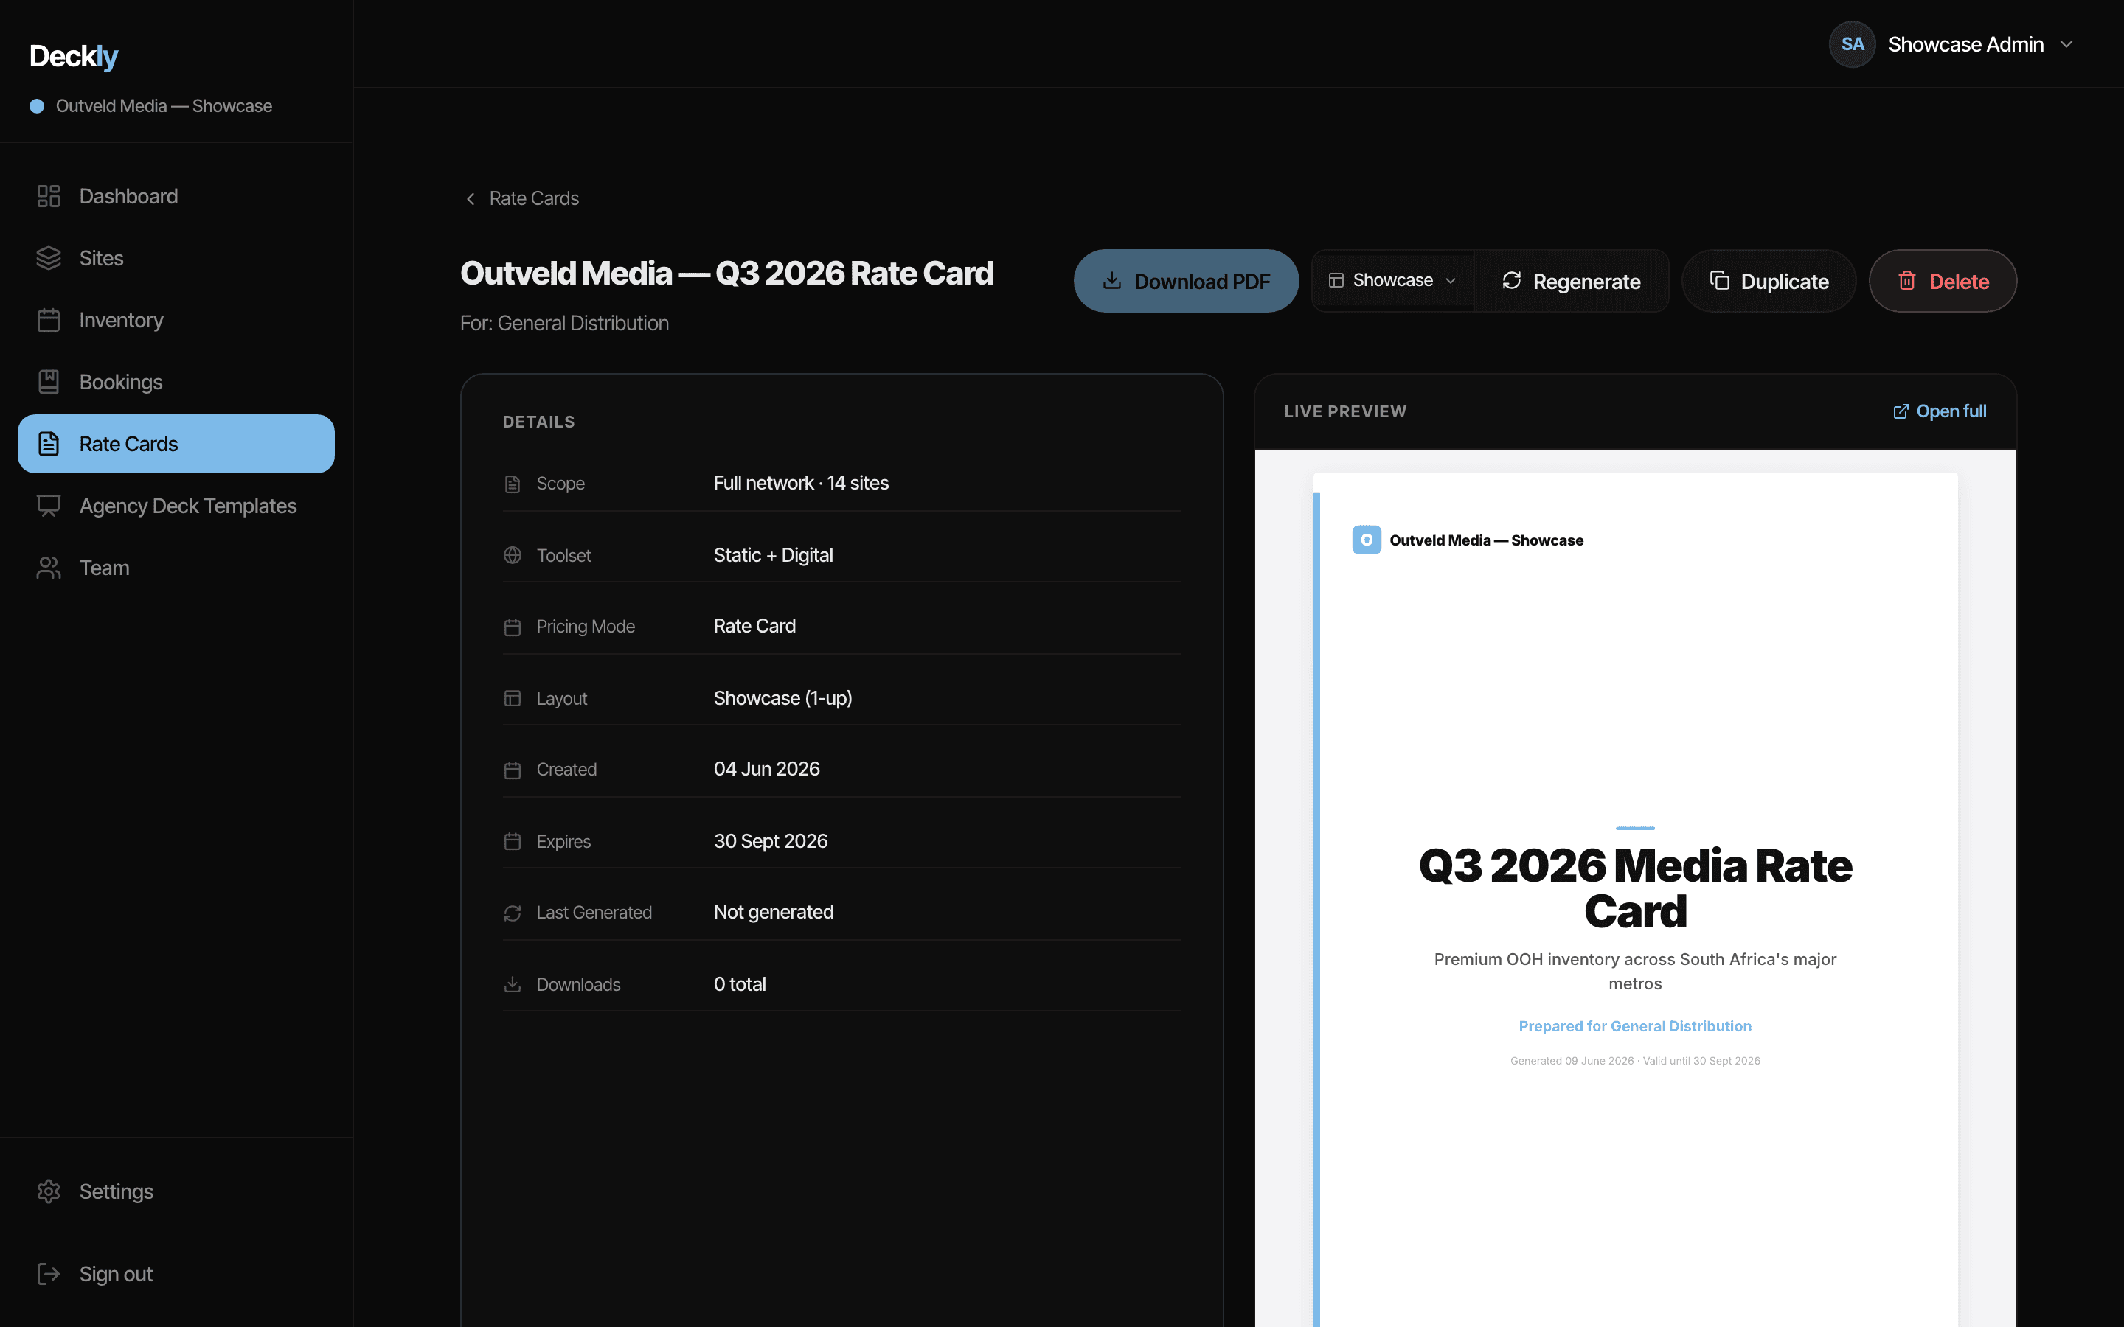Click the Agency Deck Templates presentation icon

[48, 506]
